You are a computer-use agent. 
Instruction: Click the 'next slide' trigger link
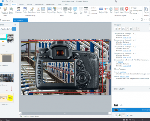[123, 72]
